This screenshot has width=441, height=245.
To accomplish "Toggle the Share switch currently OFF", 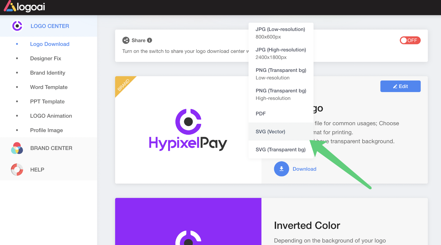I will (410, 40).
